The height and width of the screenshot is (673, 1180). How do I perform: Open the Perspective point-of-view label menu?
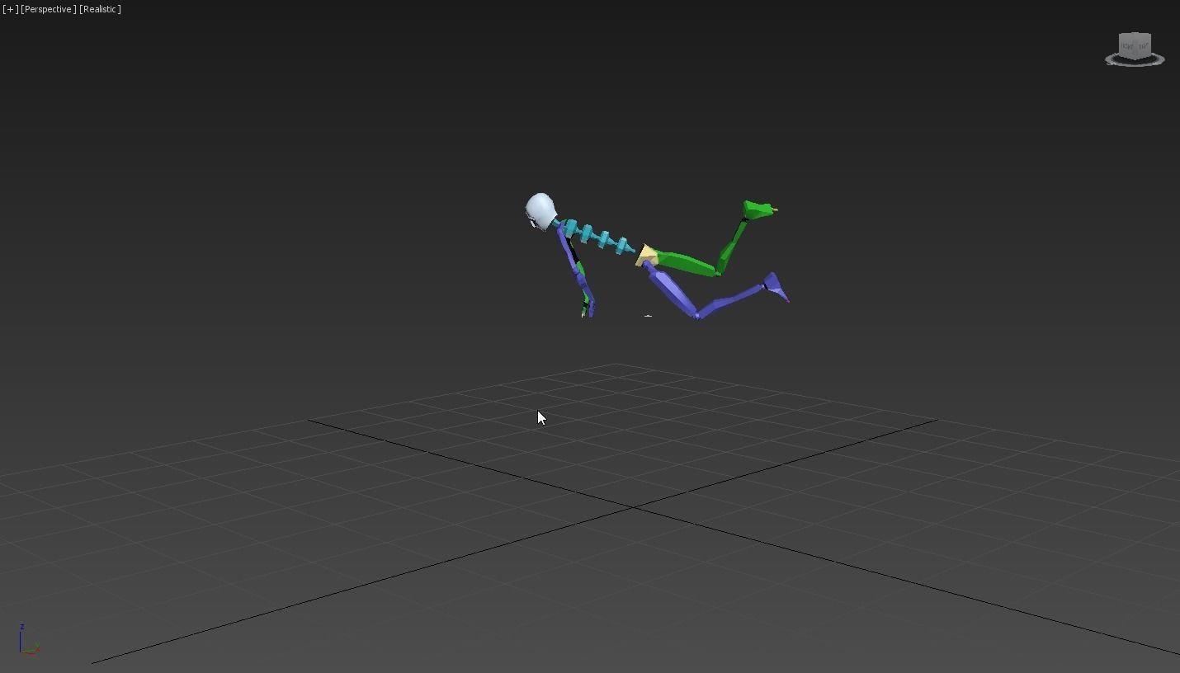[x=45, y=9]
